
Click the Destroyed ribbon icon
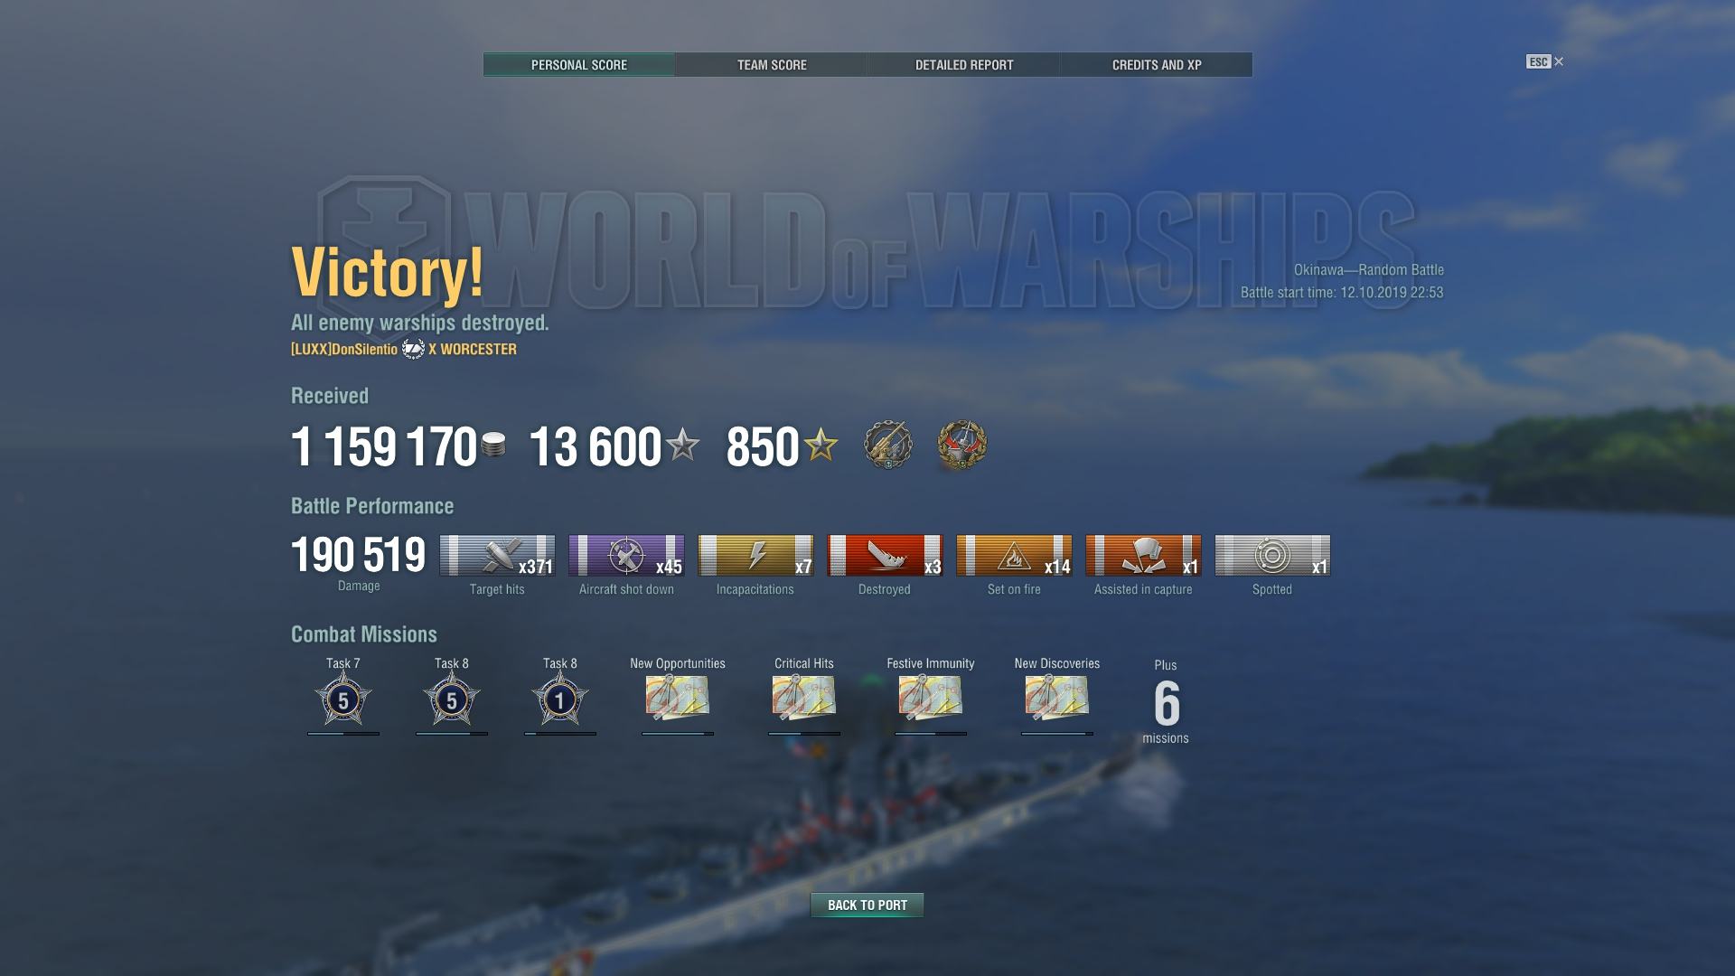coord(885,555)
